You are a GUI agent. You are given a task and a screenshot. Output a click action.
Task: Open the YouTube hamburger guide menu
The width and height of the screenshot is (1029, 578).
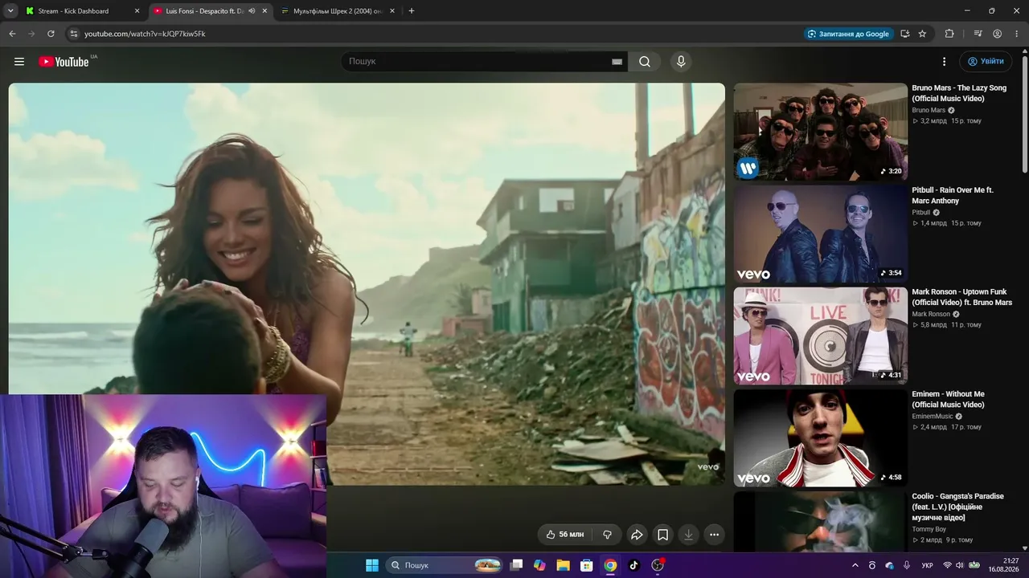pyautogui.click(x=19, y=62)
